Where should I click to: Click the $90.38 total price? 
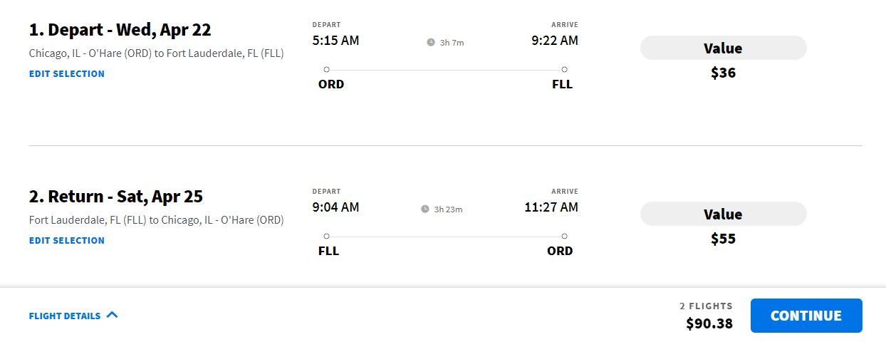pos(709,323)
